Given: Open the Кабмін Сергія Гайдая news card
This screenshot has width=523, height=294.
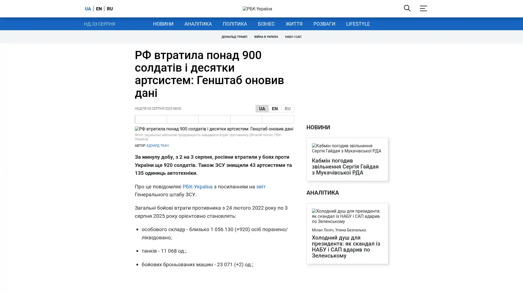Looking at the screenshot, I should click(345, 167).
